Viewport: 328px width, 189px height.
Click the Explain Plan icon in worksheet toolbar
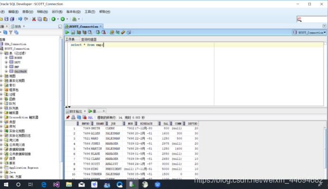point(79,32)
